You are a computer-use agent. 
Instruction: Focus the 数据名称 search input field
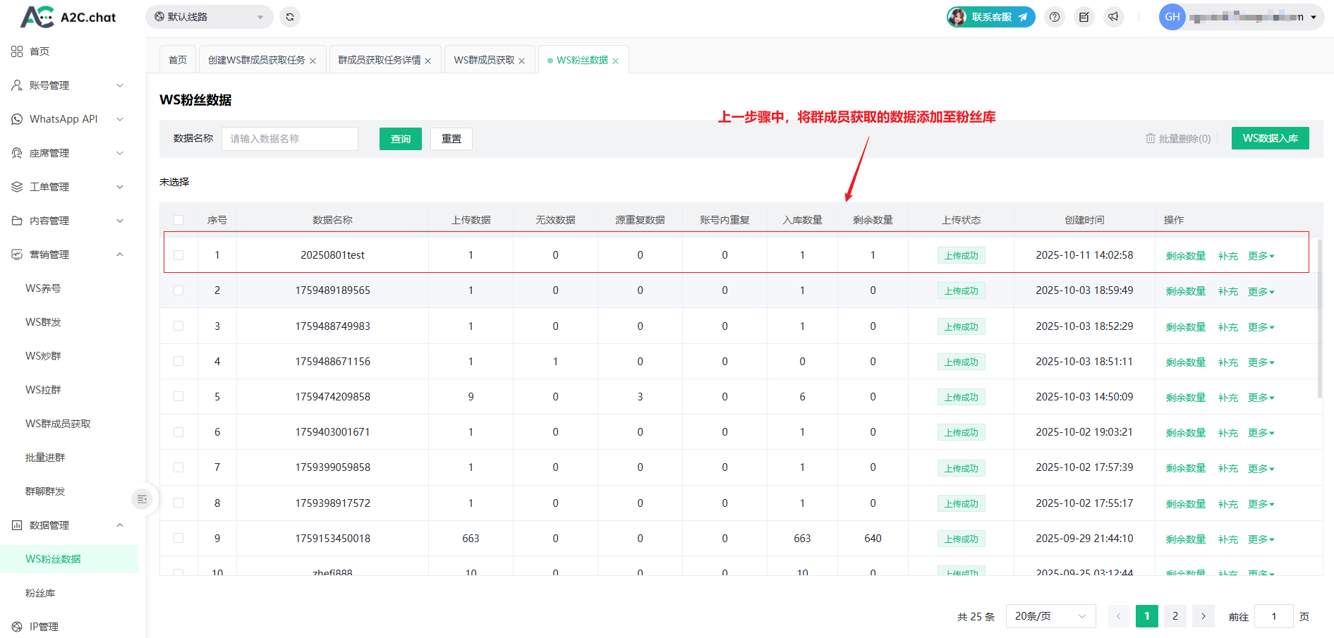[290, 139]
